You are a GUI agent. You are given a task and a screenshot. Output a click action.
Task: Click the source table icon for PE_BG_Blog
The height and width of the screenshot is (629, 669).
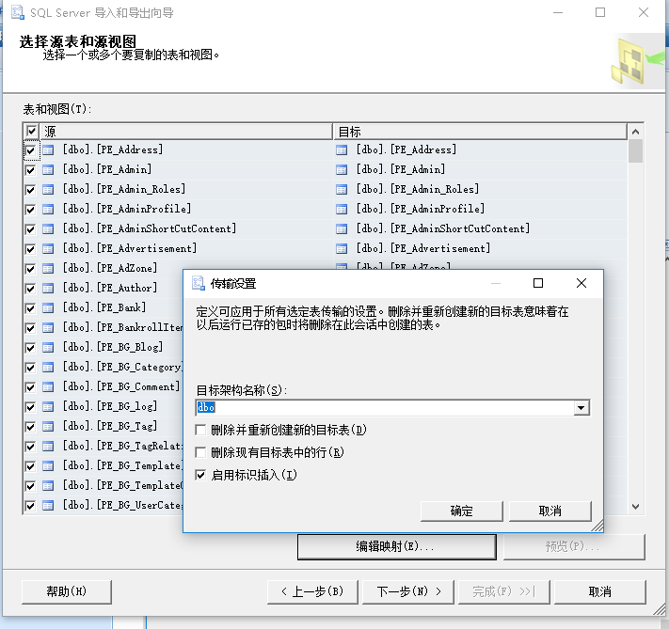49,347
